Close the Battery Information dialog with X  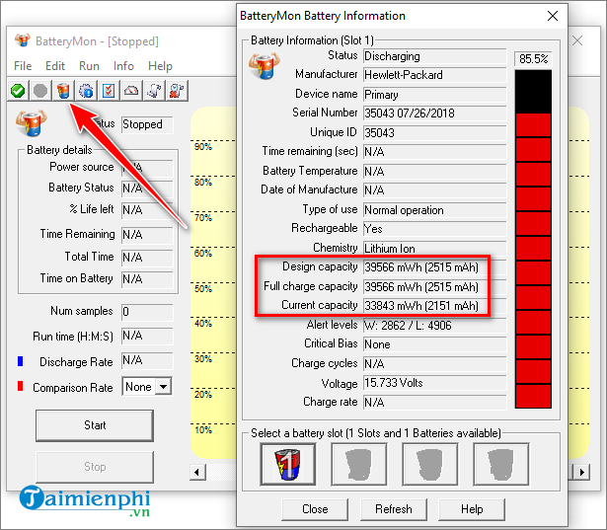tap(553, 16)
